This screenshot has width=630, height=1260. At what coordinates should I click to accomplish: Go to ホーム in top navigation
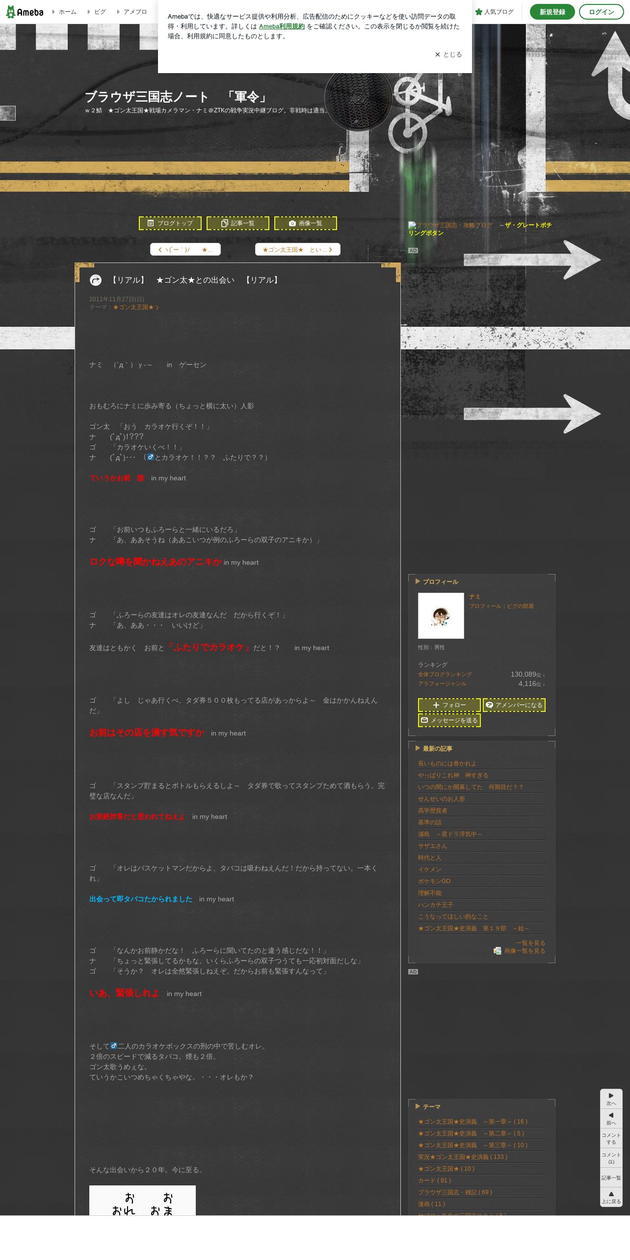tap(64, 12)
